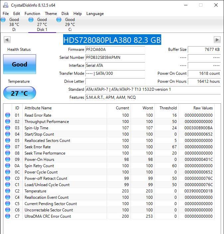224x234 pixels.
Task: Open the Theme menu
Action: tap(51, 14)
